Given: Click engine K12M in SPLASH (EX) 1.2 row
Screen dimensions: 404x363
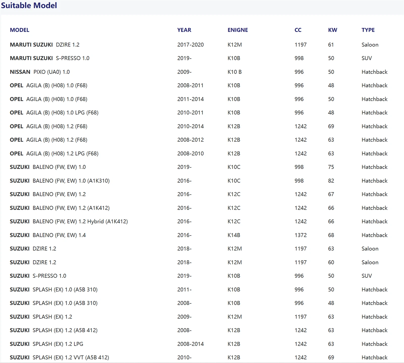Looking at the screenshot, I should (x=235, y=317).
